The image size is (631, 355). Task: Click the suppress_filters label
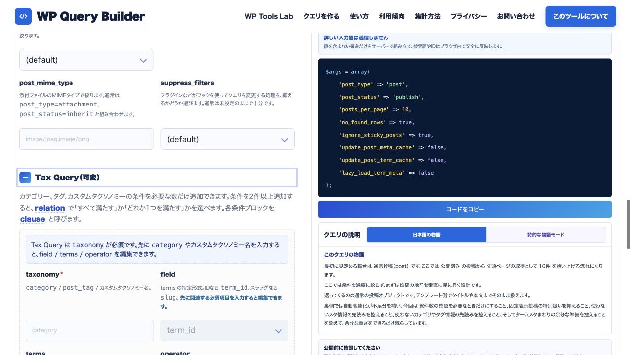pos(187,83)
